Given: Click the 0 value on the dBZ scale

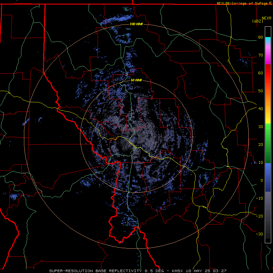Looking at the screenshot, I should coord(262,180).
